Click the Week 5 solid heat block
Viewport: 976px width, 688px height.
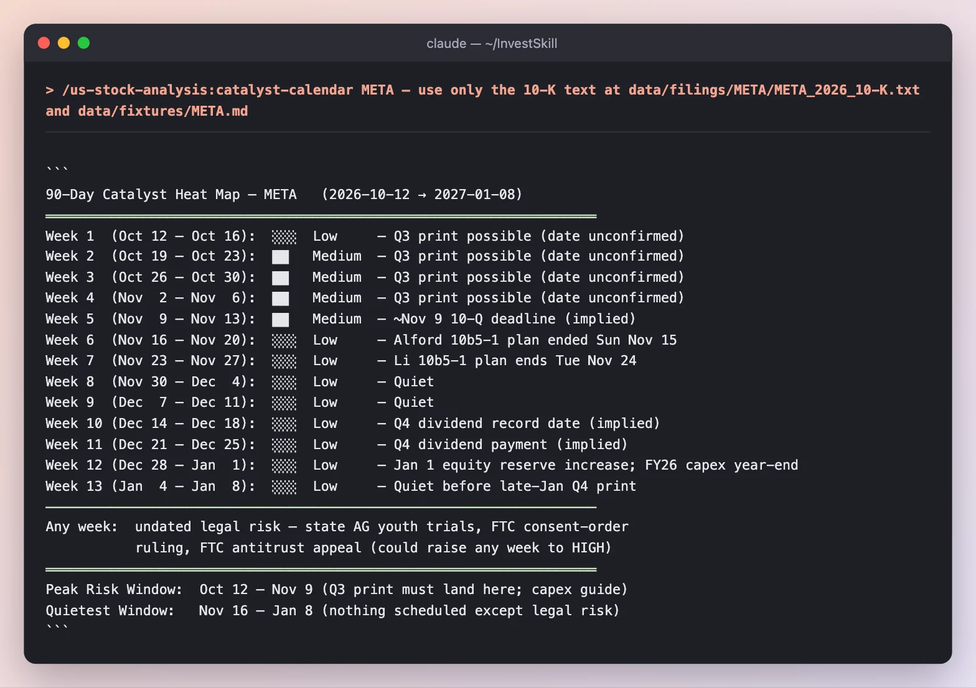[x=281, y=320]
